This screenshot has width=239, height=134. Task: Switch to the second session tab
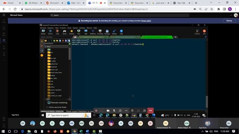click(x=125, y=37)
